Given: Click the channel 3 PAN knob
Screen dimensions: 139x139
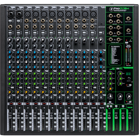Looking at the screenshot, I should click(26, 97).
